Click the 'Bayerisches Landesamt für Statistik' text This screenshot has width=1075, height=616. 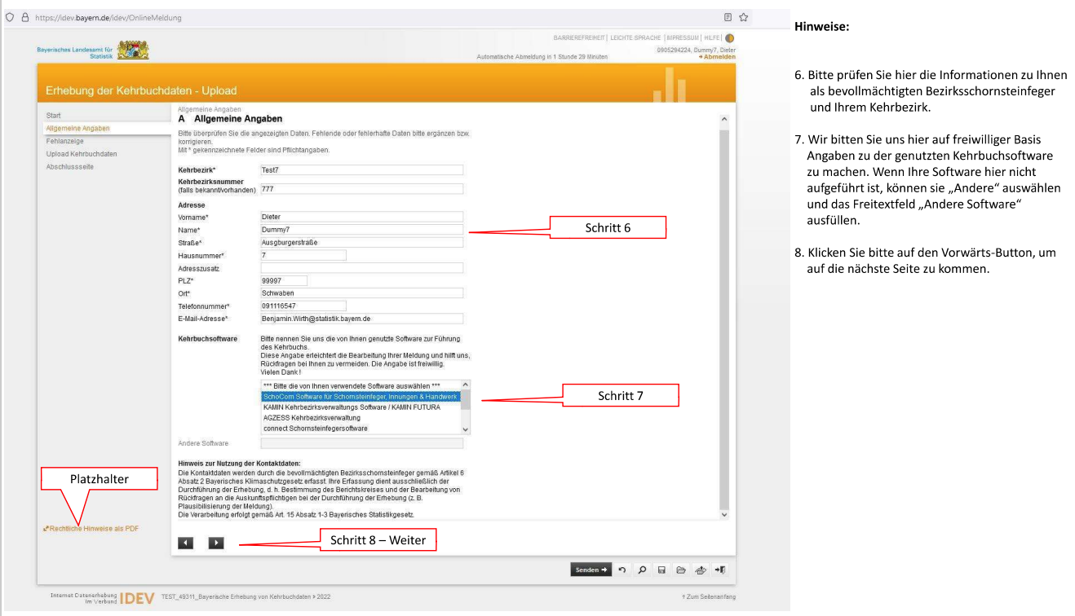[74, 52]
